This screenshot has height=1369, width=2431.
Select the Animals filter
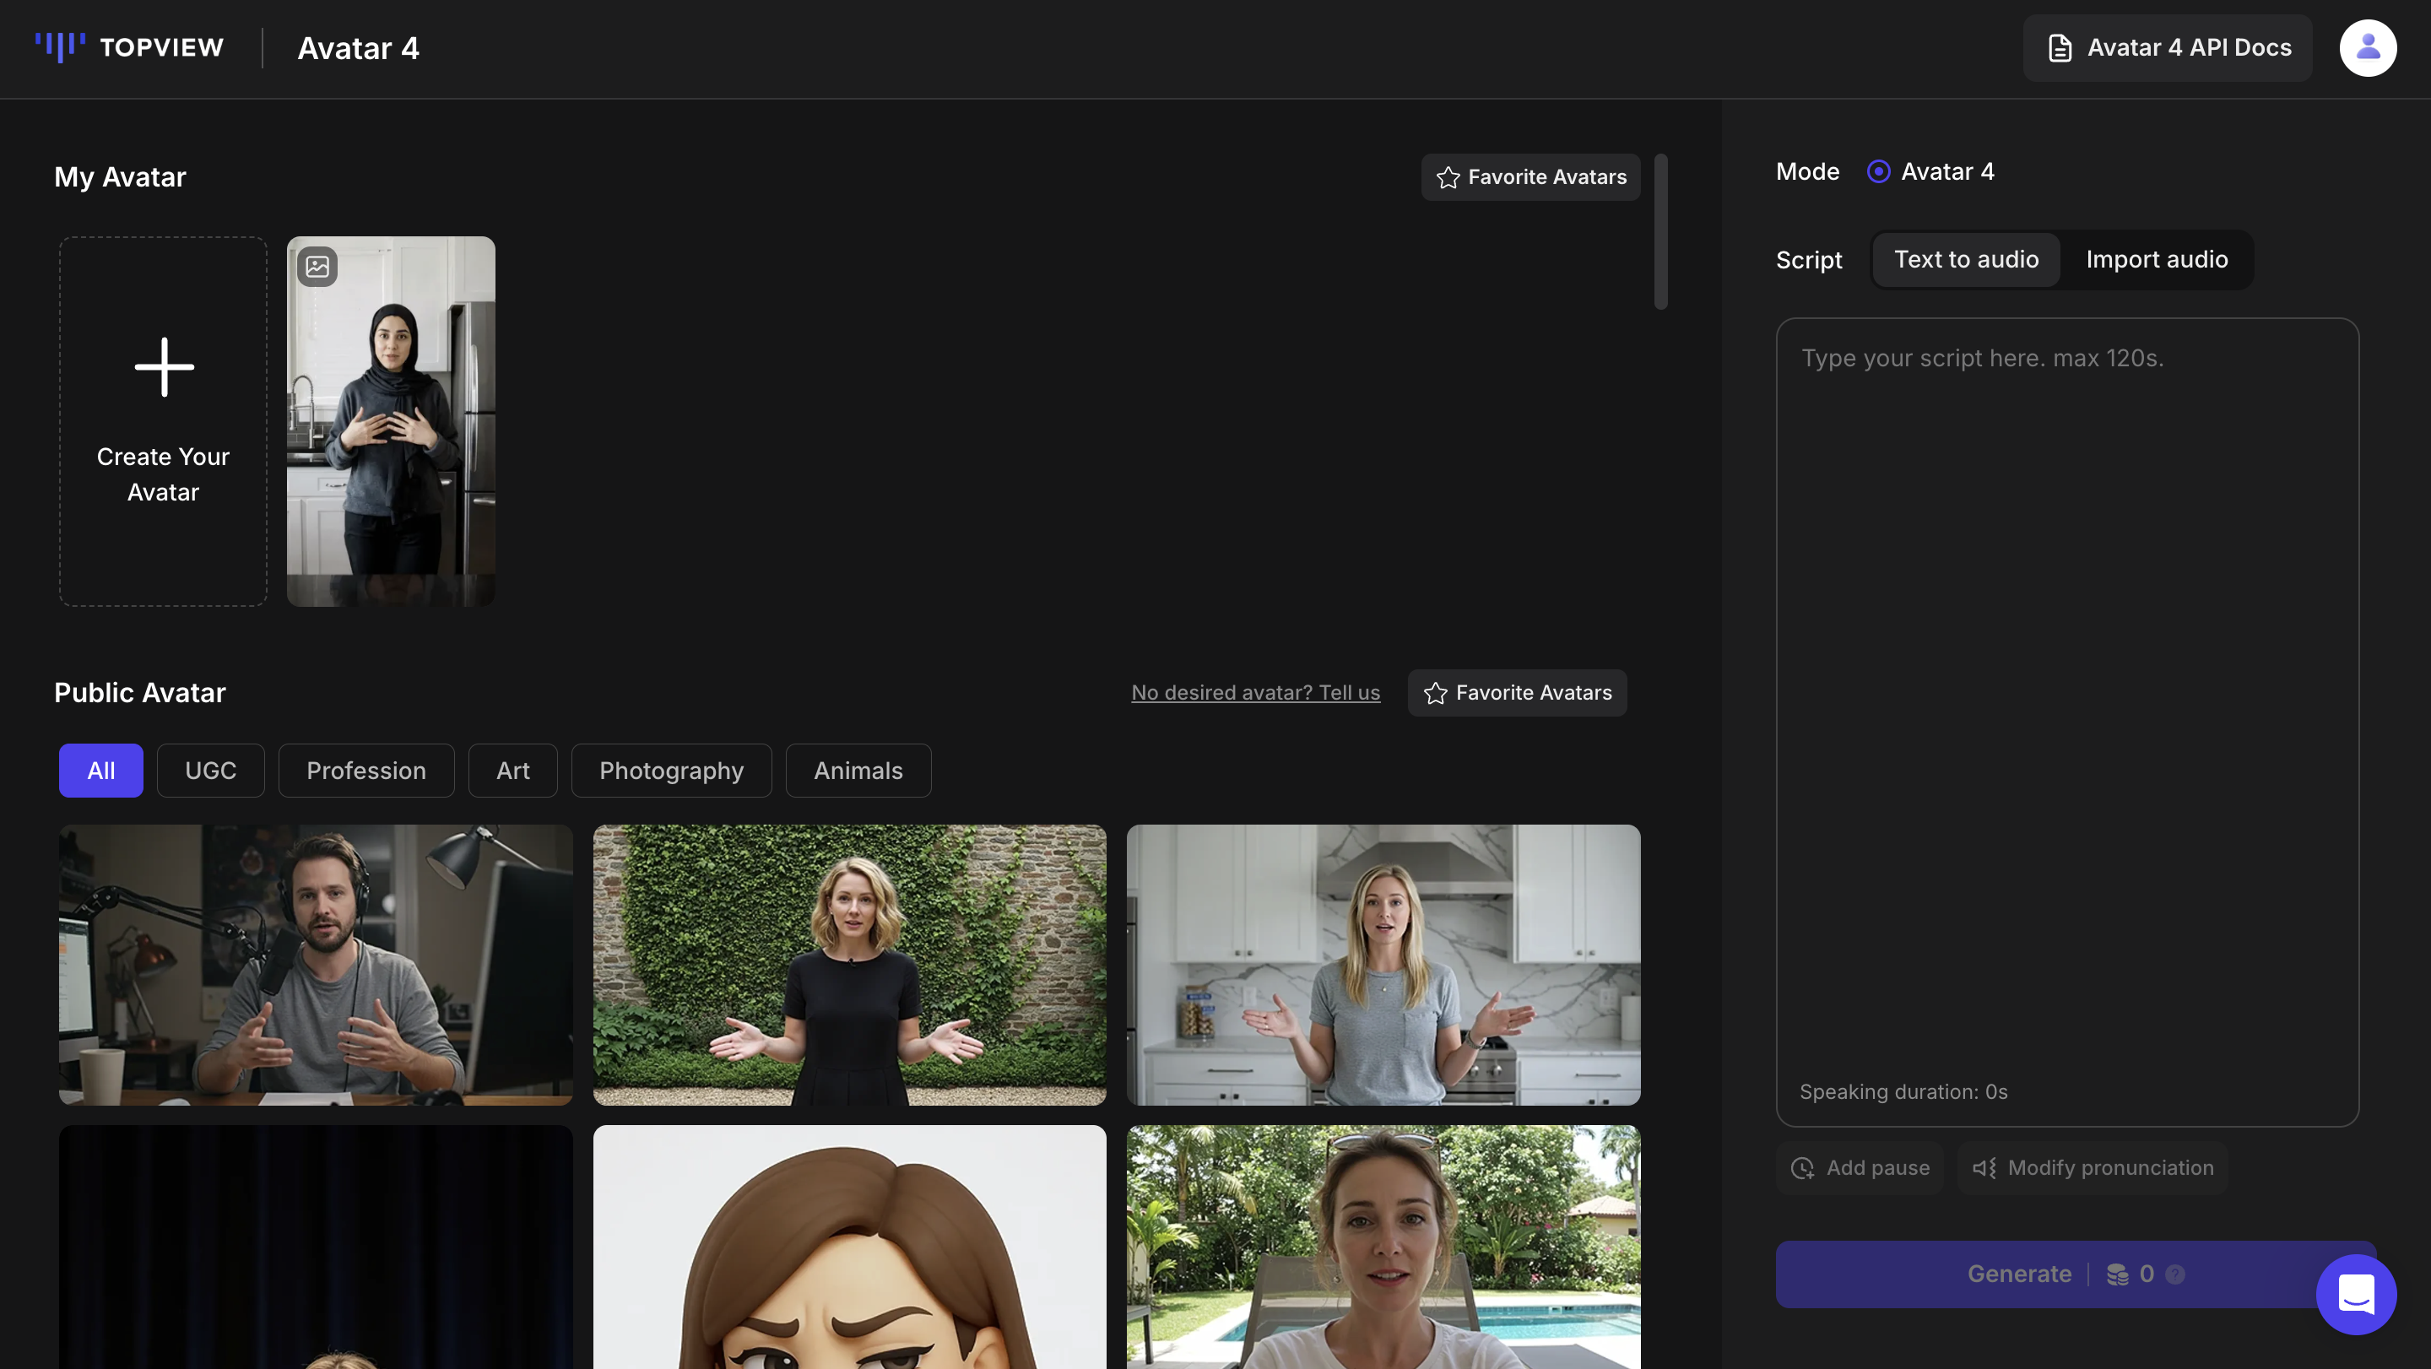click(858, 770)
